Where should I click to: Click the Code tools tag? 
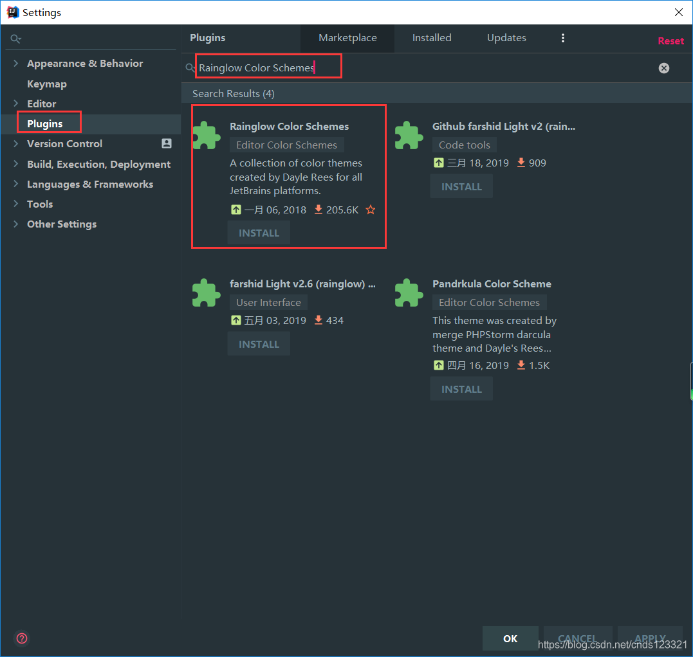point(464,145)
